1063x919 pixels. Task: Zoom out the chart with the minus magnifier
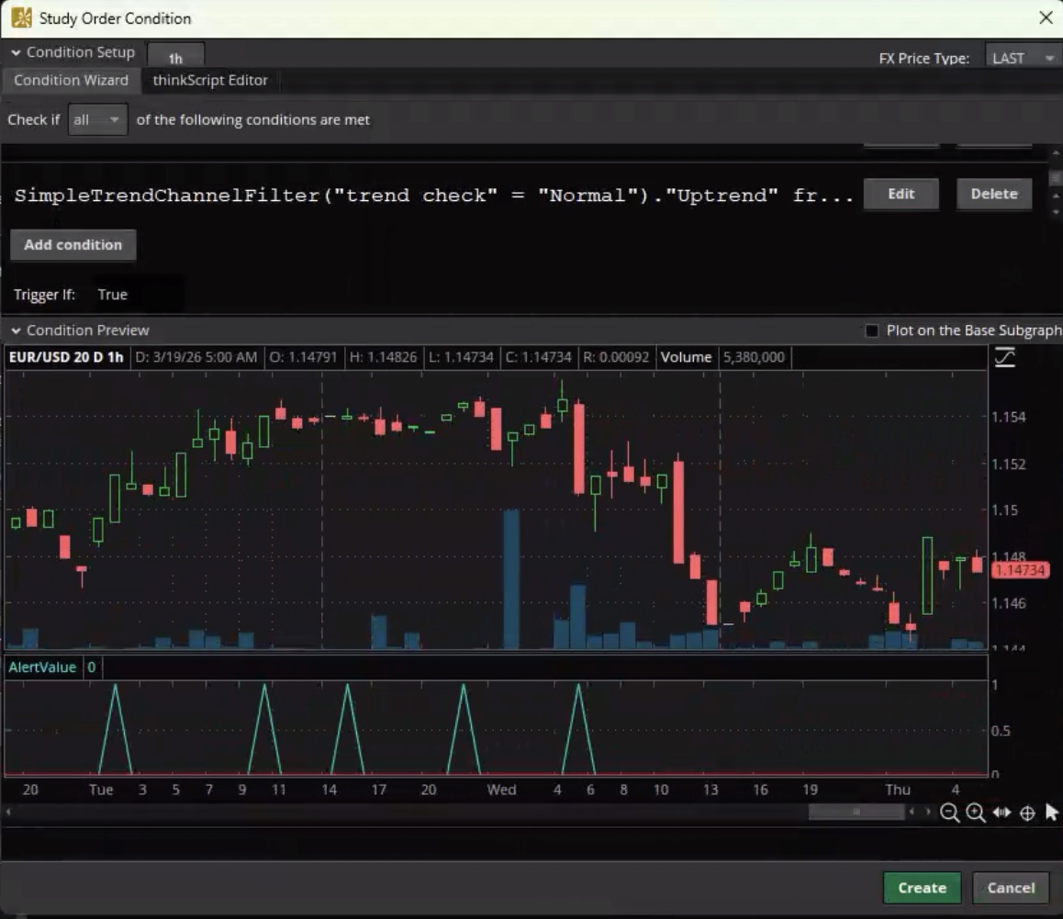point(949,813)
